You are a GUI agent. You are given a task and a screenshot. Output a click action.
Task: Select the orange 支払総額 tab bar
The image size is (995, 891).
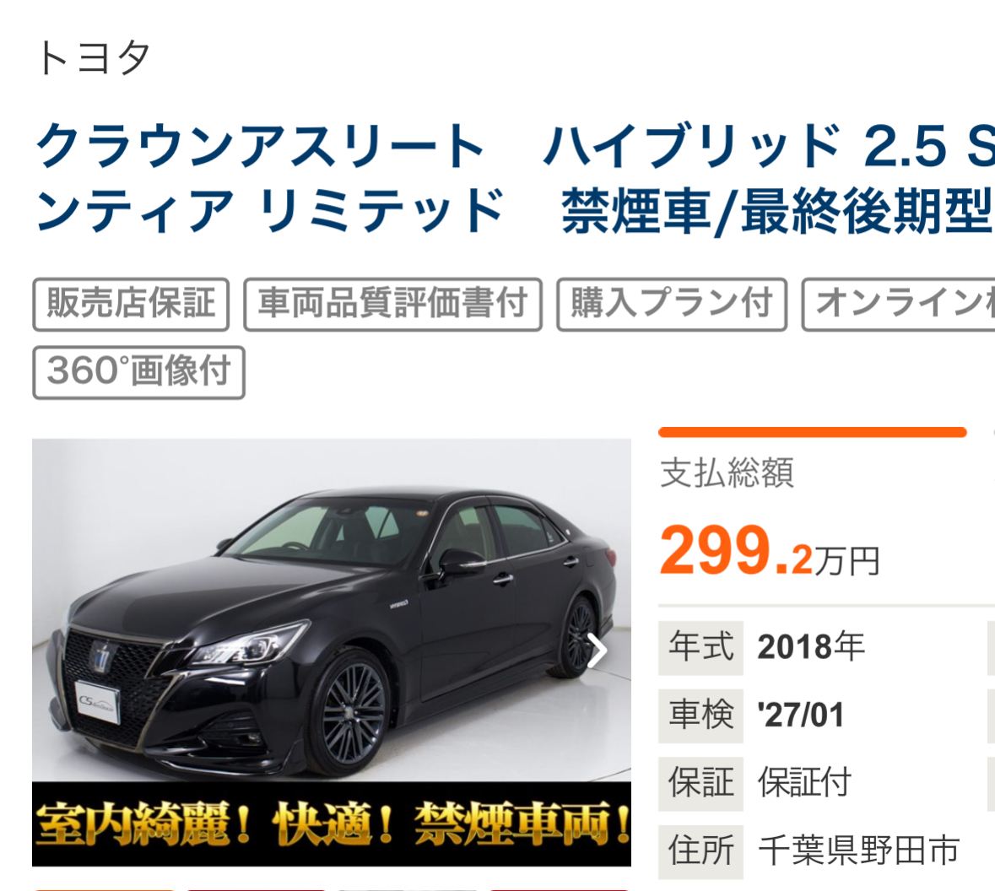coord(812,432)
